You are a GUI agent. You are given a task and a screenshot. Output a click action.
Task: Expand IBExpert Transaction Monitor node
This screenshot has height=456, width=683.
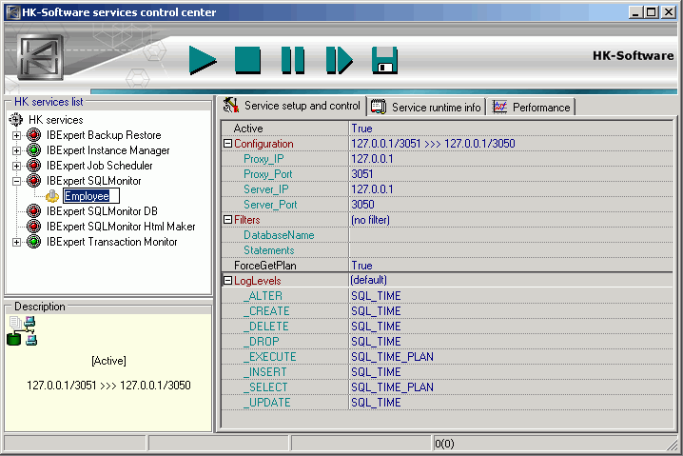(x=16, y=242)
